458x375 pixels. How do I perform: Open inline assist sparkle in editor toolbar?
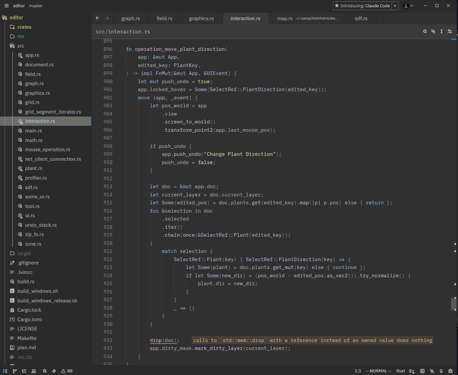pos(433,31)
